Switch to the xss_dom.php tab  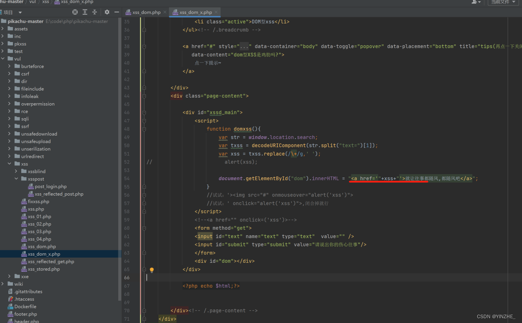[x=146, y=12]
